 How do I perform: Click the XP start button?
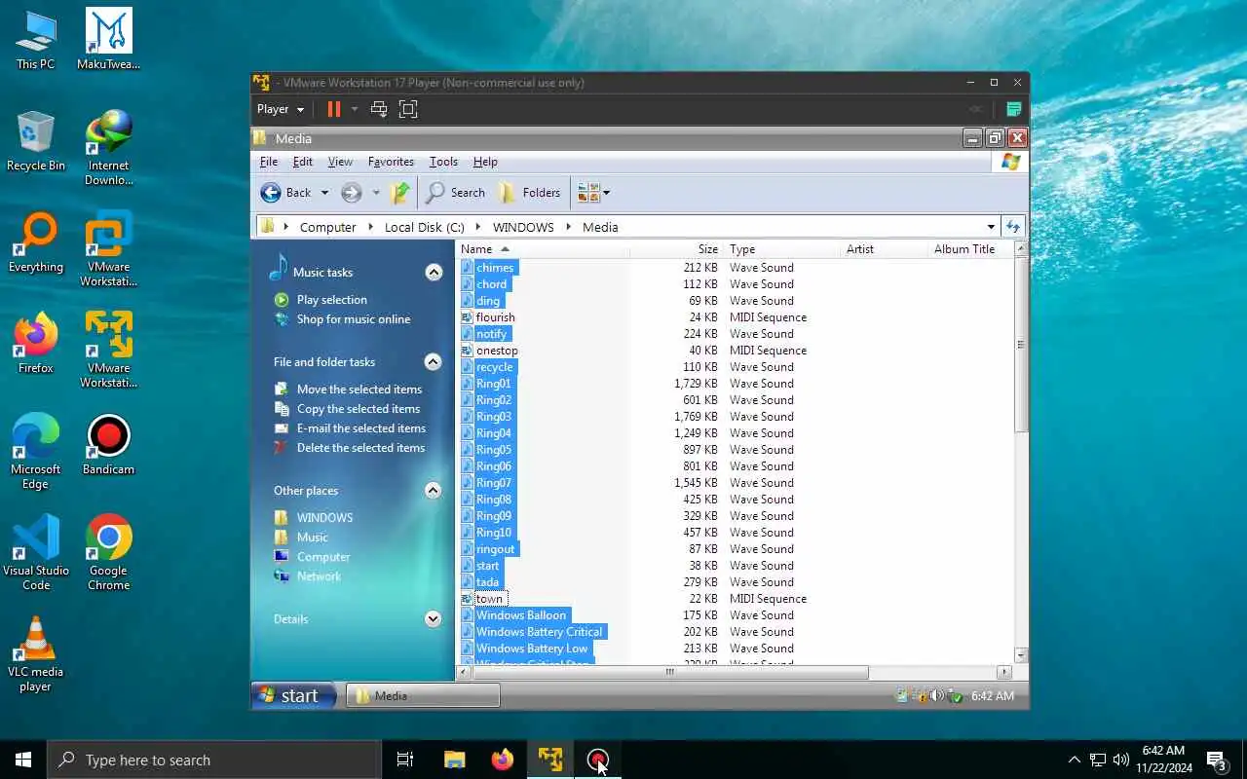coord(294,695)
